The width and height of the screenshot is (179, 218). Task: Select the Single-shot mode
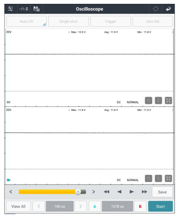click(69, 21)
